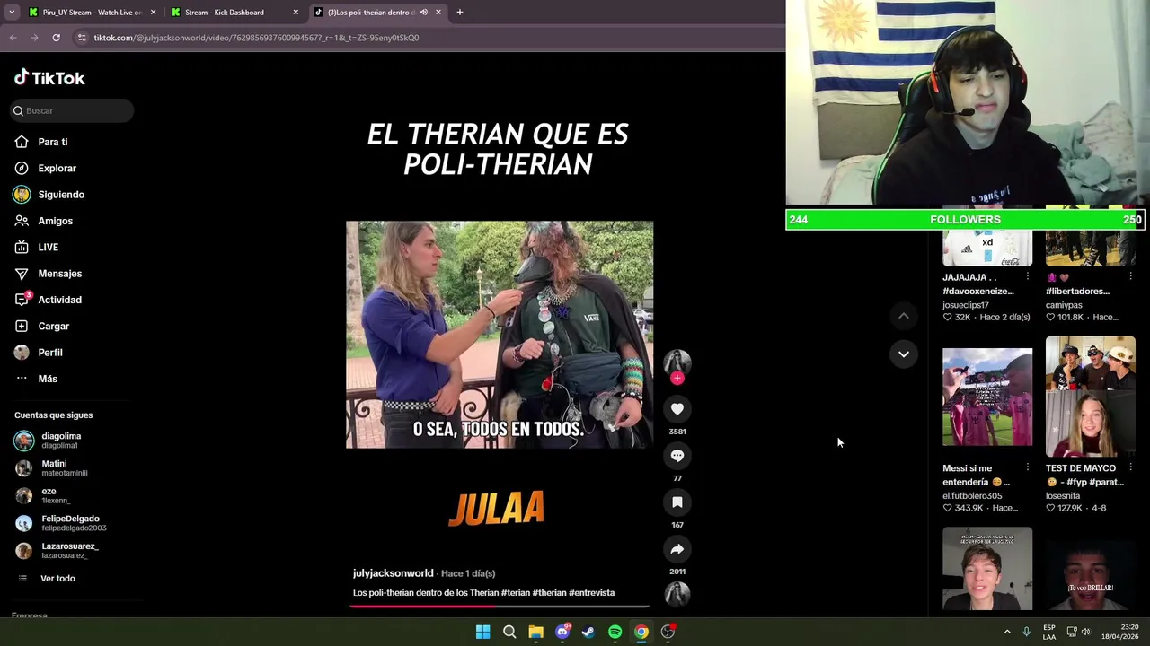This screenshot has height=646, width=1150.
Task: Open File Explorer from the taskbar
Action: pos(535,632)
